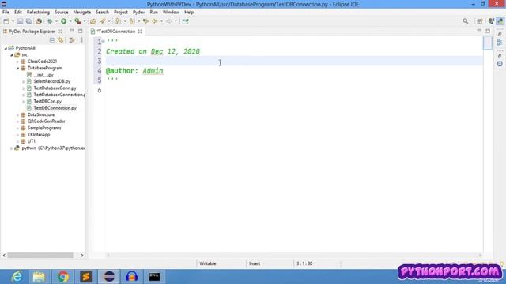Image resolution: width=506 pixels, height=284 pixels.
Task: Minimize the editor area
Action: [x=479, y=31]
